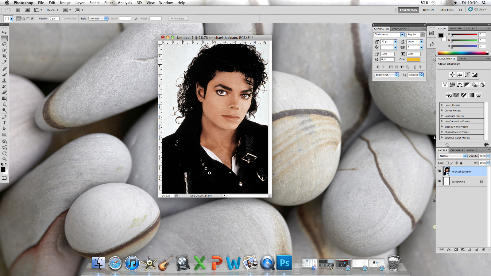Switch to the Masks tab
The height and width of the screenshot is (276, 491).
(462, 59)
